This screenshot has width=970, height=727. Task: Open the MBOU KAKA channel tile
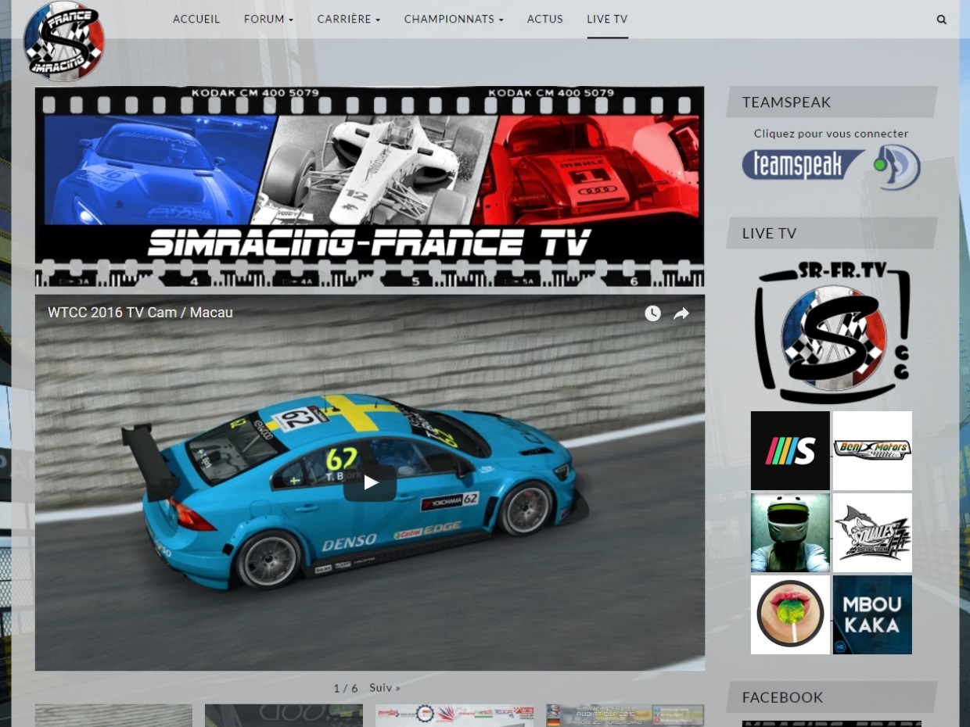click(872, 615)
